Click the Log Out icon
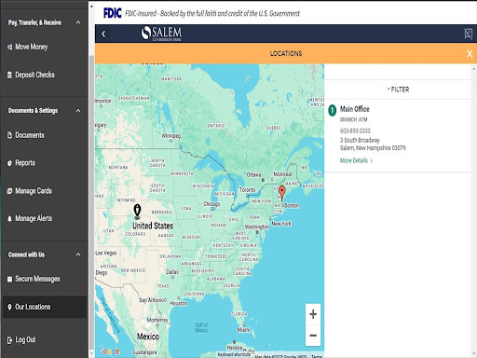 click(x=9, y=339)
